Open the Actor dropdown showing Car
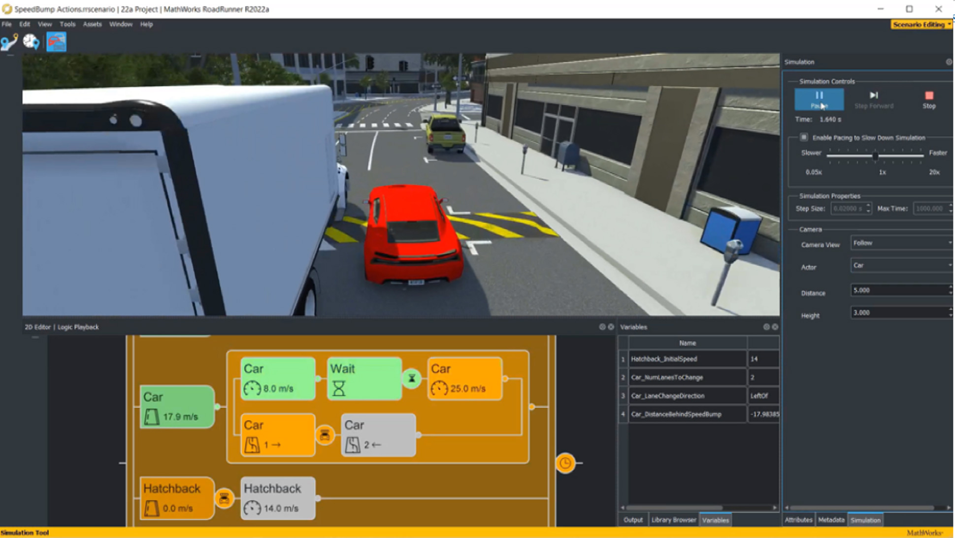 [x=901, y=266]
